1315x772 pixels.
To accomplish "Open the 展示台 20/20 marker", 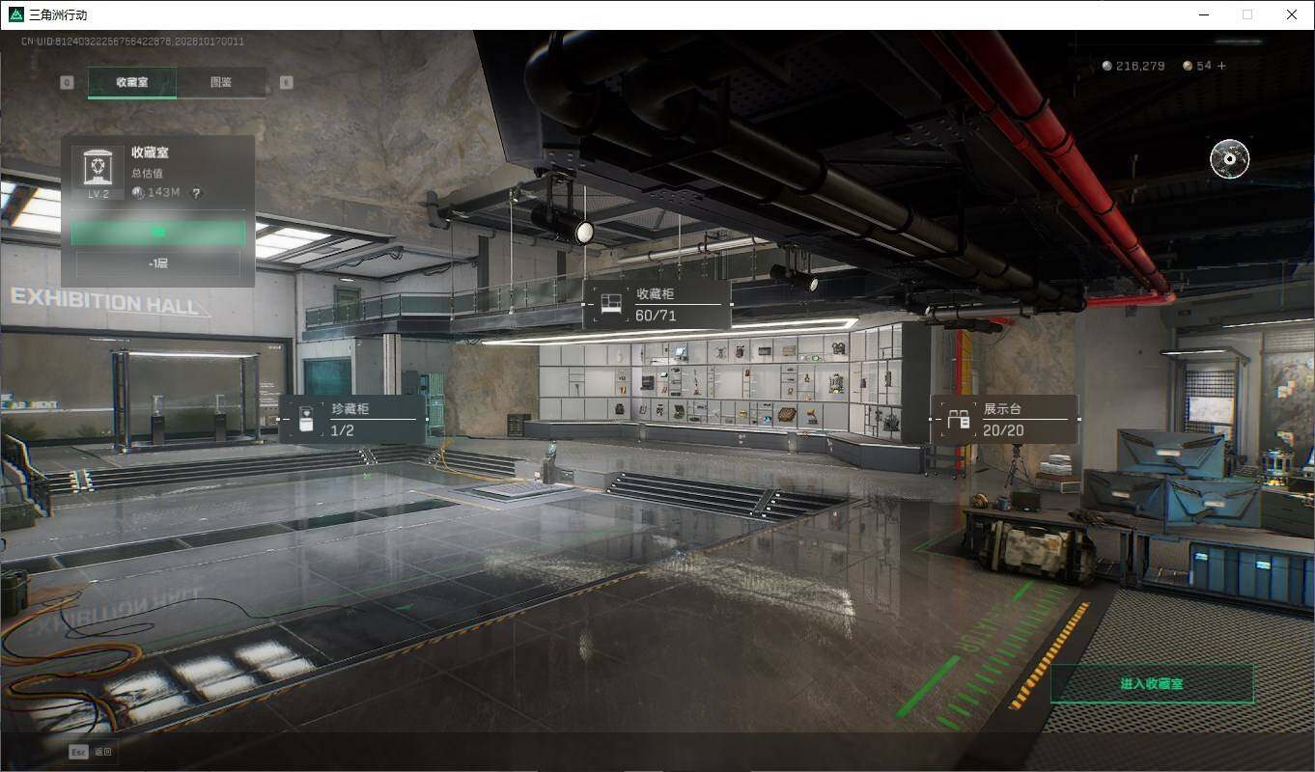I will click(1005, 419).
